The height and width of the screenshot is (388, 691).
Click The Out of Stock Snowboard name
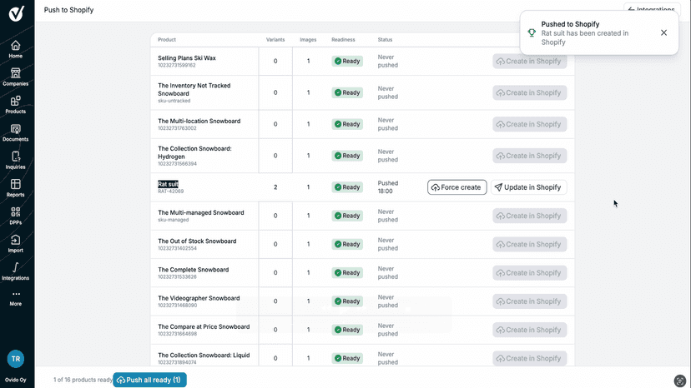[x=197, y=241]
